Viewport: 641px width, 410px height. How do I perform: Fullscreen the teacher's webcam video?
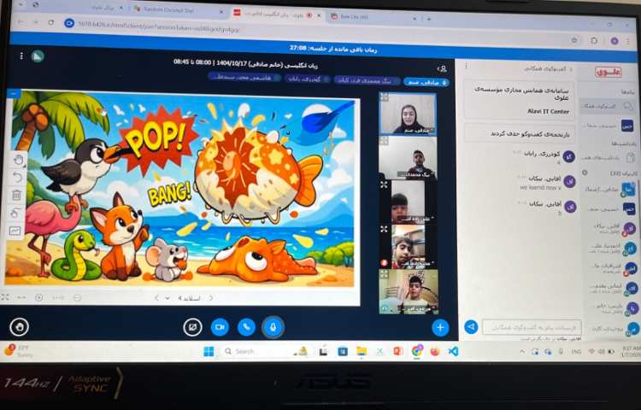pos(384,97)
